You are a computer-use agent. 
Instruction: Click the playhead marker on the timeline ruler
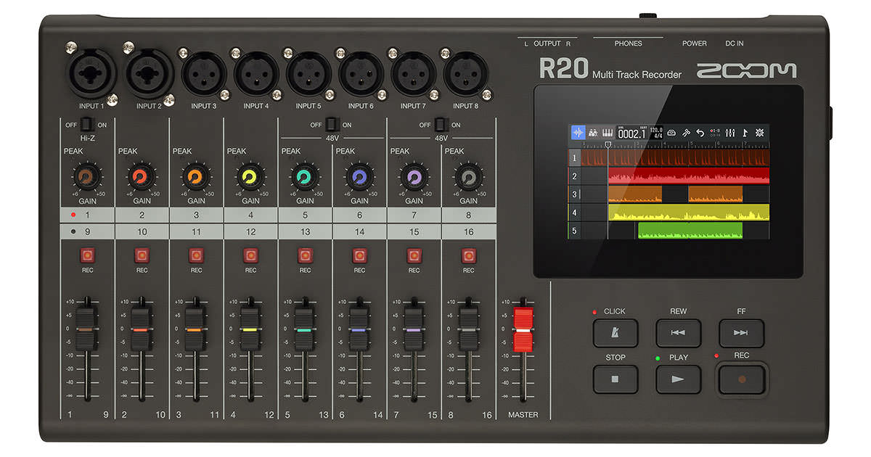pyautogui.click(x=608, y=145)
